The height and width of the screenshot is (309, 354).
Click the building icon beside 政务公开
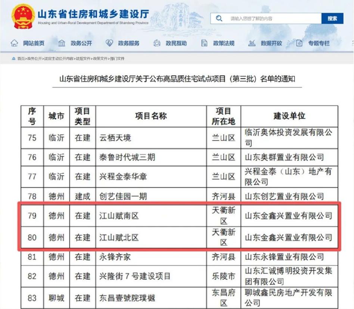tap(62, 43)
